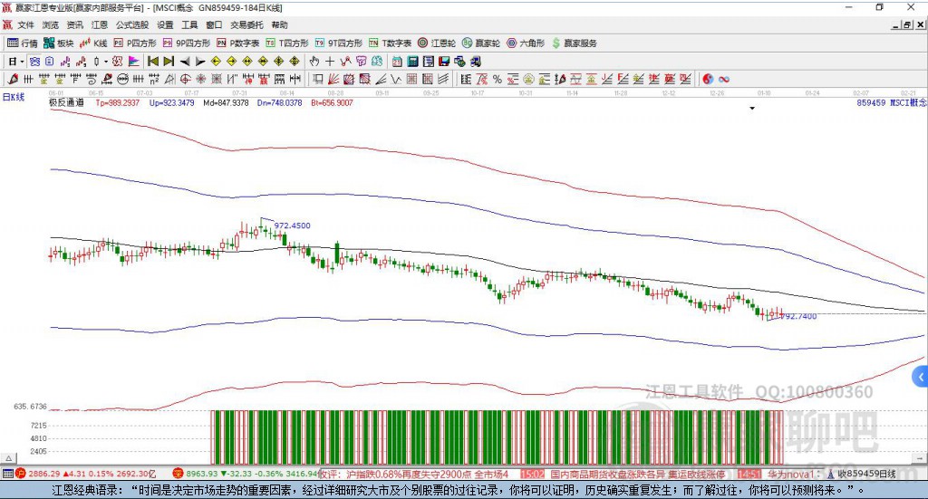
Task: Open the 9P四方形 square tool
Action: (x=192, y=43)
